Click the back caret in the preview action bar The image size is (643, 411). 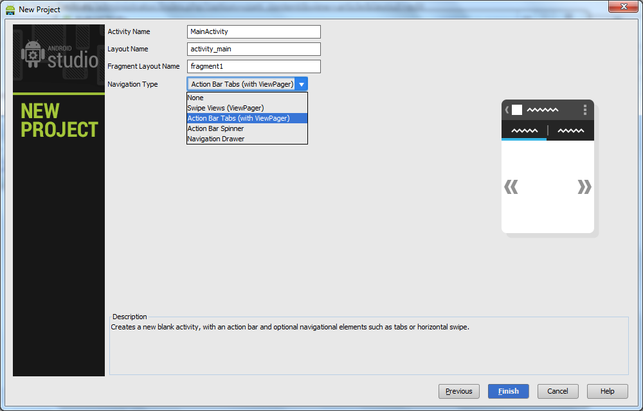(507, 110)
